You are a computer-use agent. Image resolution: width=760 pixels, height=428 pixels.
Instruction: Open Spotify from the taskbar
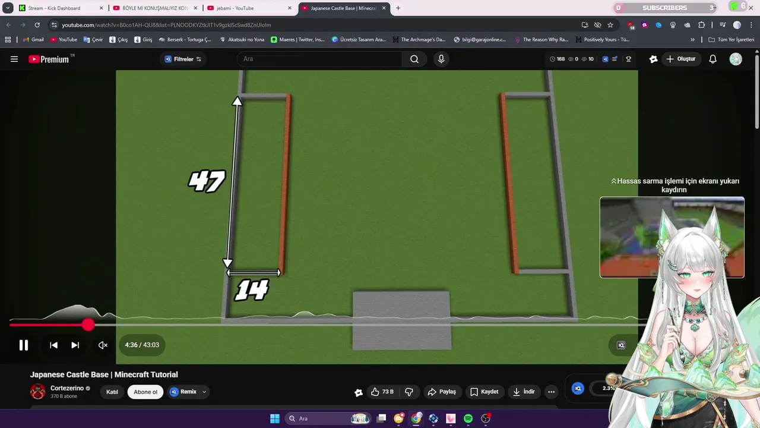coord(468,418)
